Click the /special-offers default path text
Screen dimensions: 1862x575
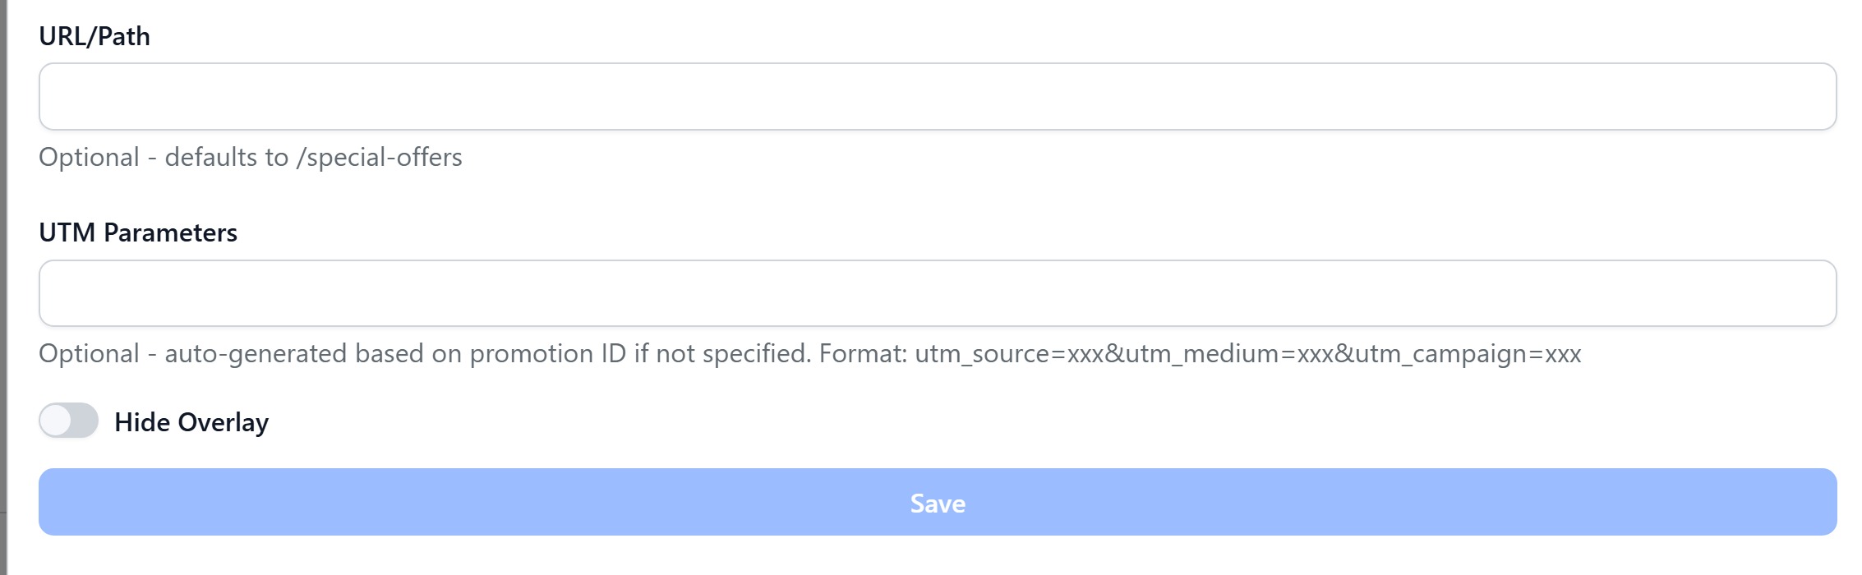(x=379, y=157)
